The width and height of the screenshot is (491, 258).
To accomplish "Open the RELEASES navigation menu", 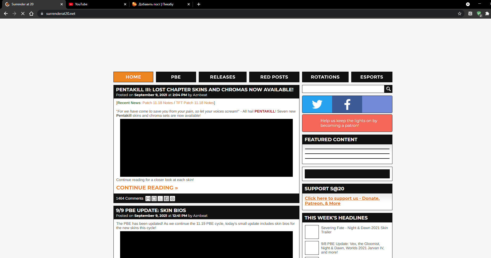I will (223, 77).
